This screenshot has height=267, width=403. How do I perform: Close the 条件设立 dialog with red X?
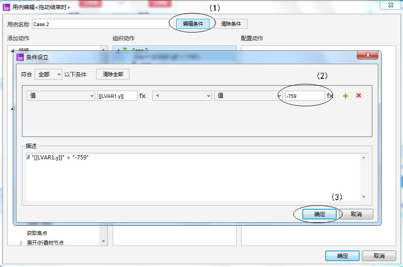[367, 55]
